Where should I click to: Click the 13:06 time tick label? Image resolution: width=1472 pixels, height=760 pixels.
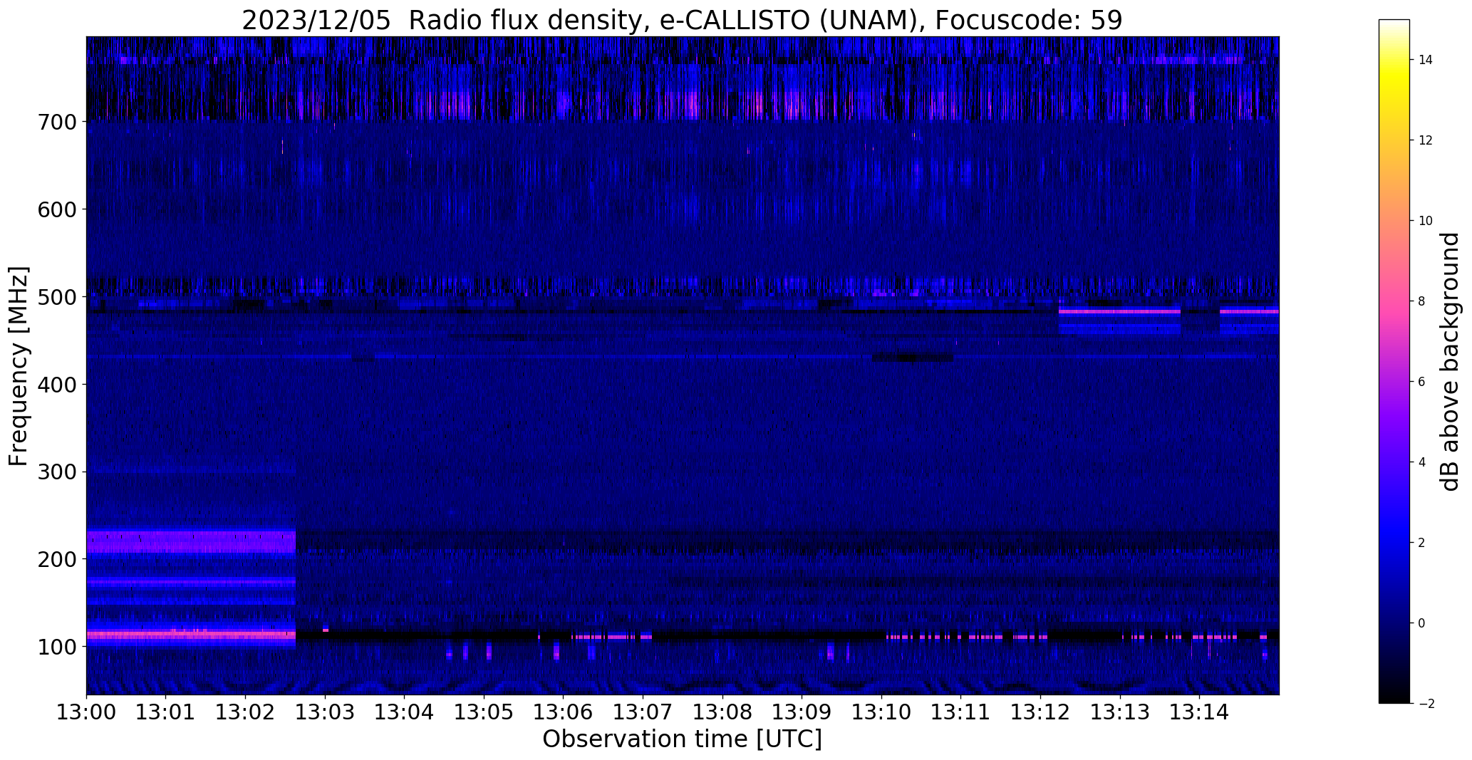[x=564, y=712]
